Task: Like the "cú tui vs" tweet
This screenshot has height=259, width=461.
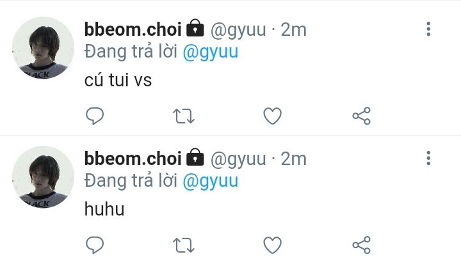Action: 272,116
